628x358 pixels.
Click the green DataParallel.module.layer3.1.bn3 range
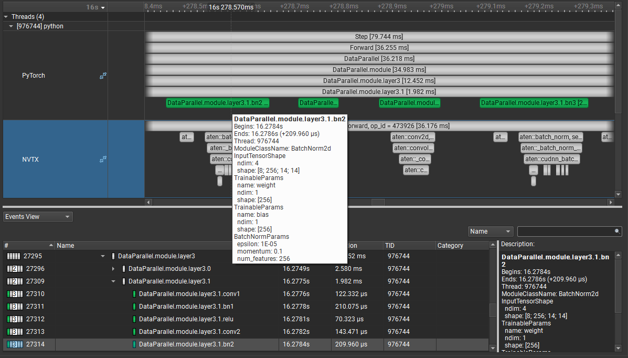click(534, 102)
